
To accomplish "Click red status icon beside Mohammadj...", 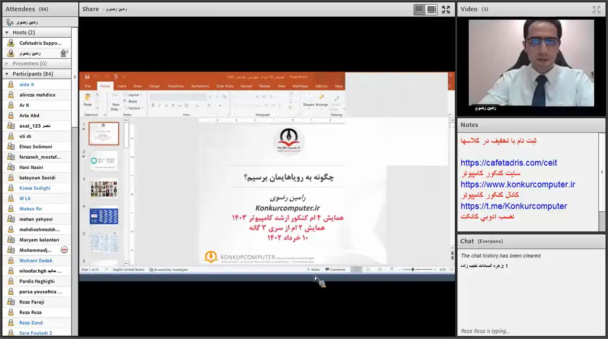I will tap(64, 250).
